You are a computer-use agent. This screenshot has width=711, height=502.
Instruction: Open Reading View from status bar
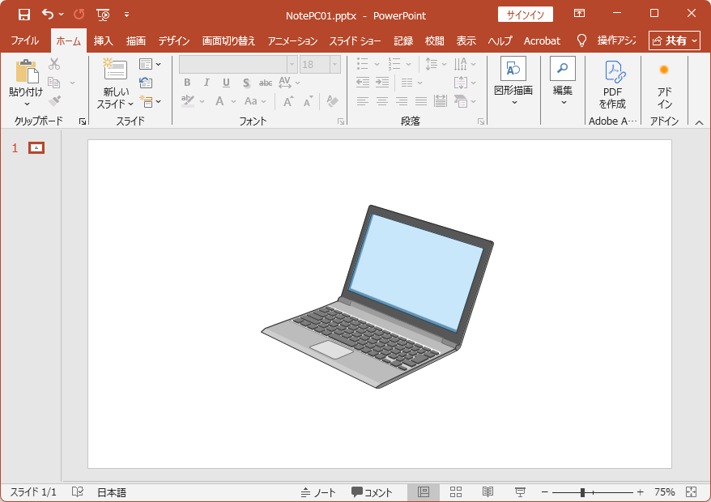click(488, 492)
